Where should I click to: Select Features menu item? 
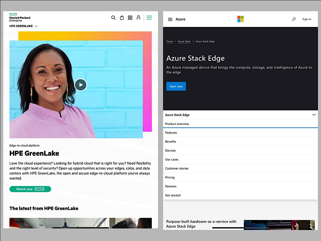240,133
